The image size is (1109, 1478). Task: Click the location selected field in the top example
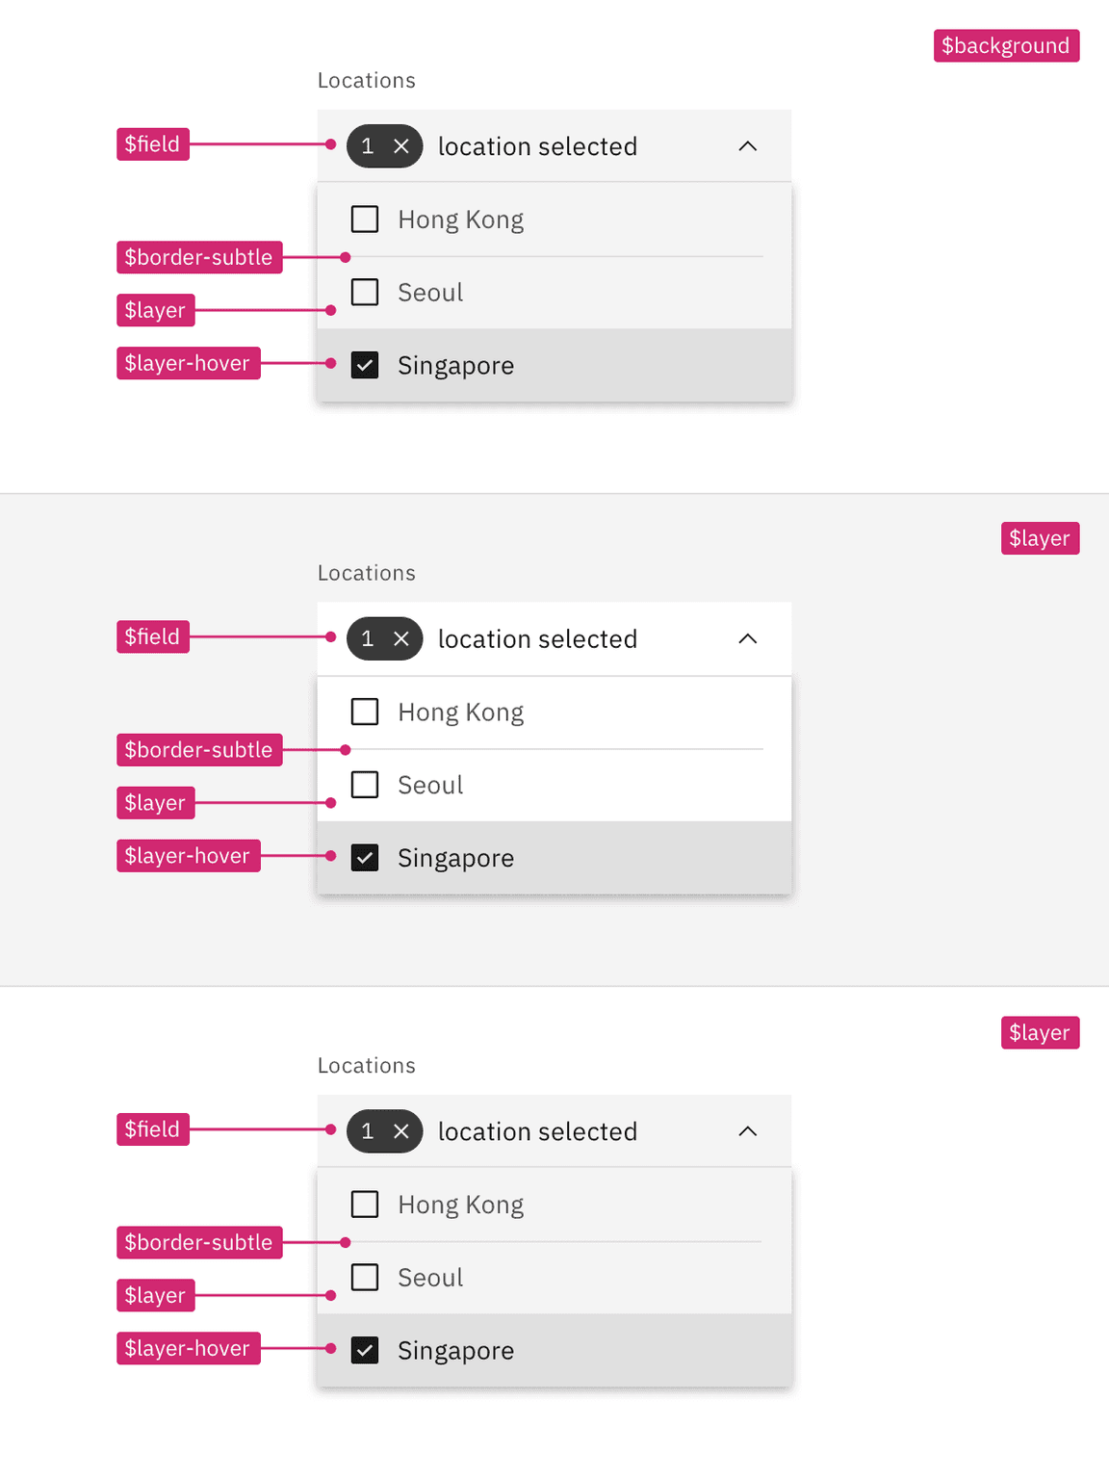point(539,145)
